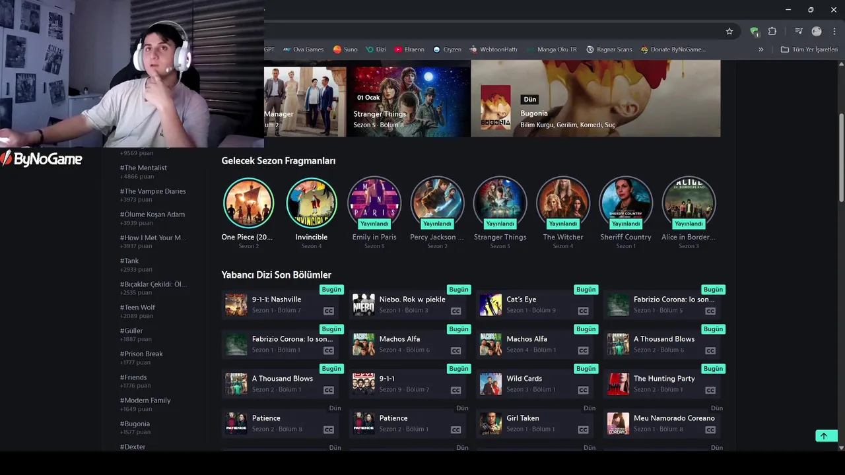Click the CC icon on Machos Alfa Bölüm 6
The image size is (845, 475).
(x=456, y=351)
